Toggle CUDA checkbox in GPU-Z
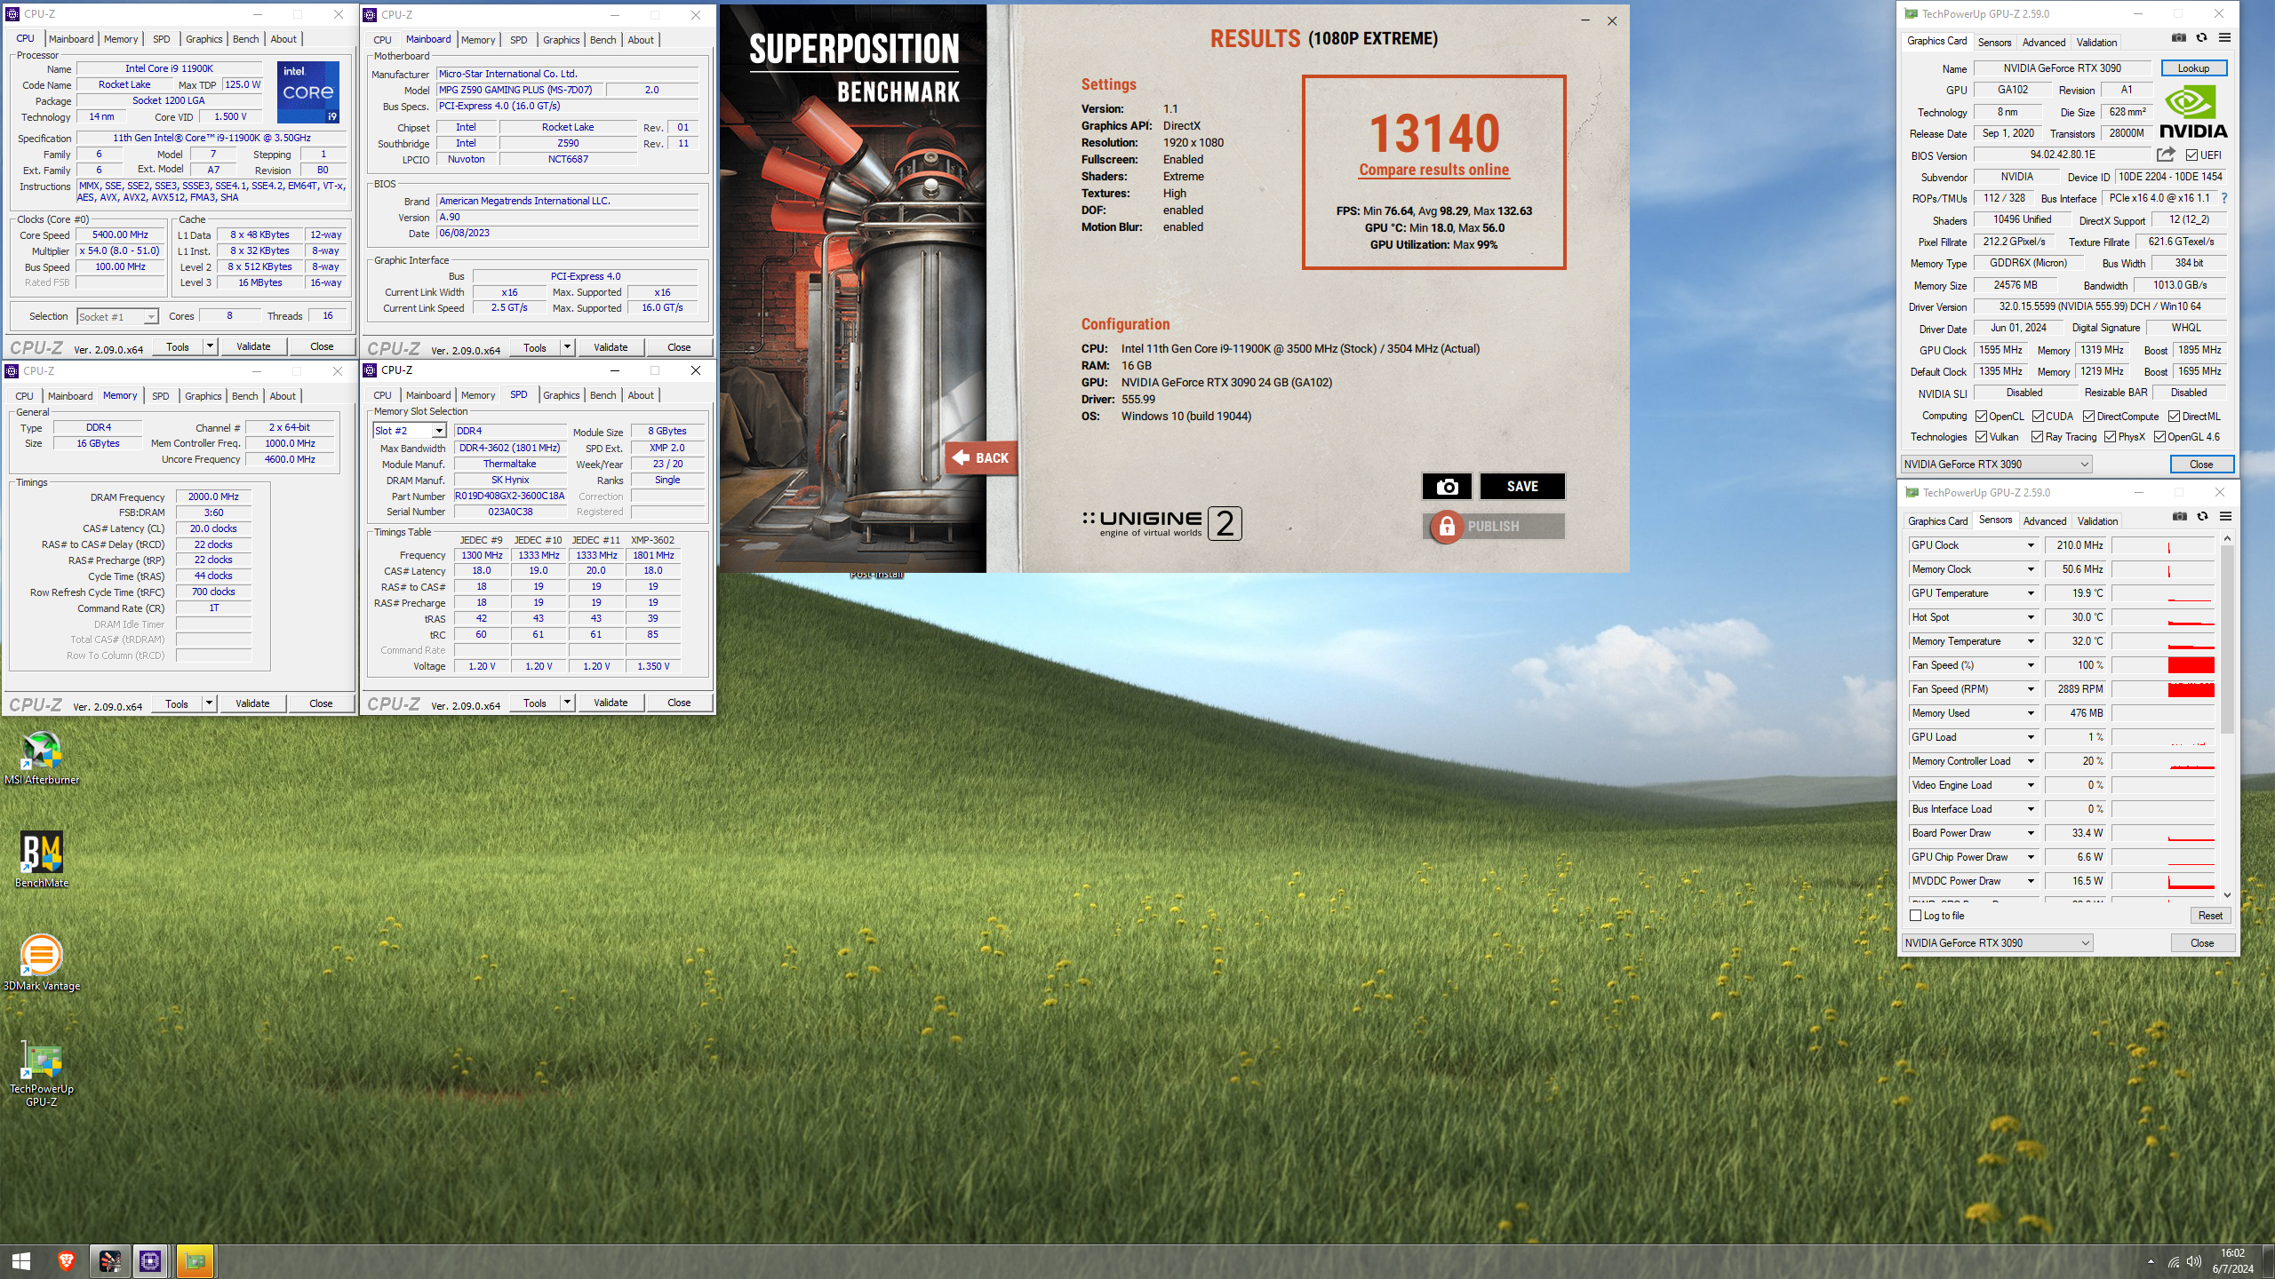 point(2038,417)
